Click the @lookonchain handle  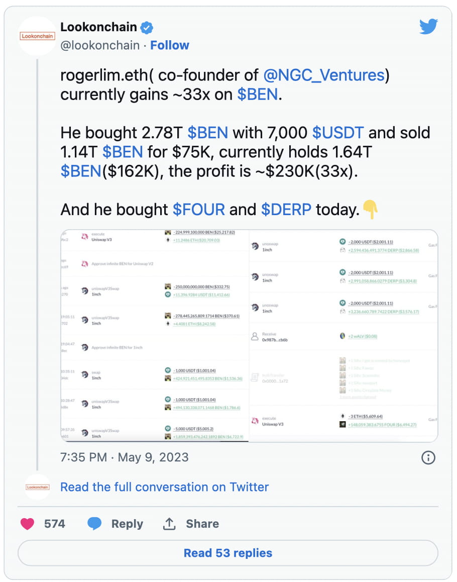pos(100,45)
